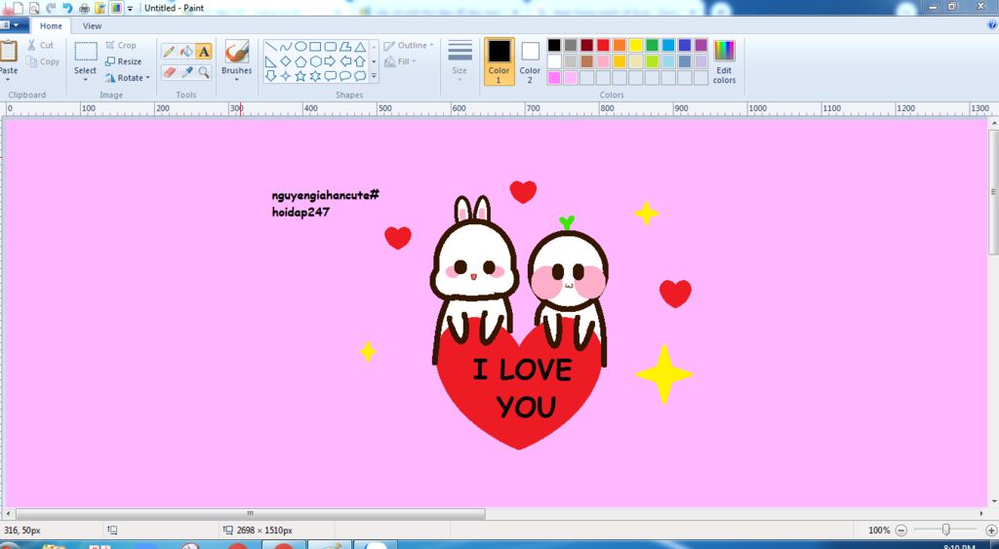Click the Resize button
The width and height of the screenshot is (999, 549).
pyautogui.click(x=124, y=61)
